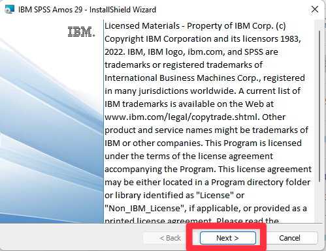
Task: Click the IBM logo in the banner
Action: pos(81,32)
